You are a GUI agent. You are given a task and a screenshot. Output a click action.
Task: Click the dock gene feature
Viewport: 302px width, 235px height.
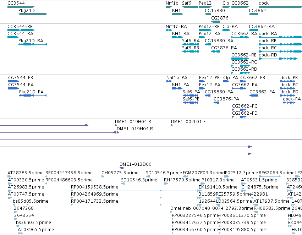(280, 7)
